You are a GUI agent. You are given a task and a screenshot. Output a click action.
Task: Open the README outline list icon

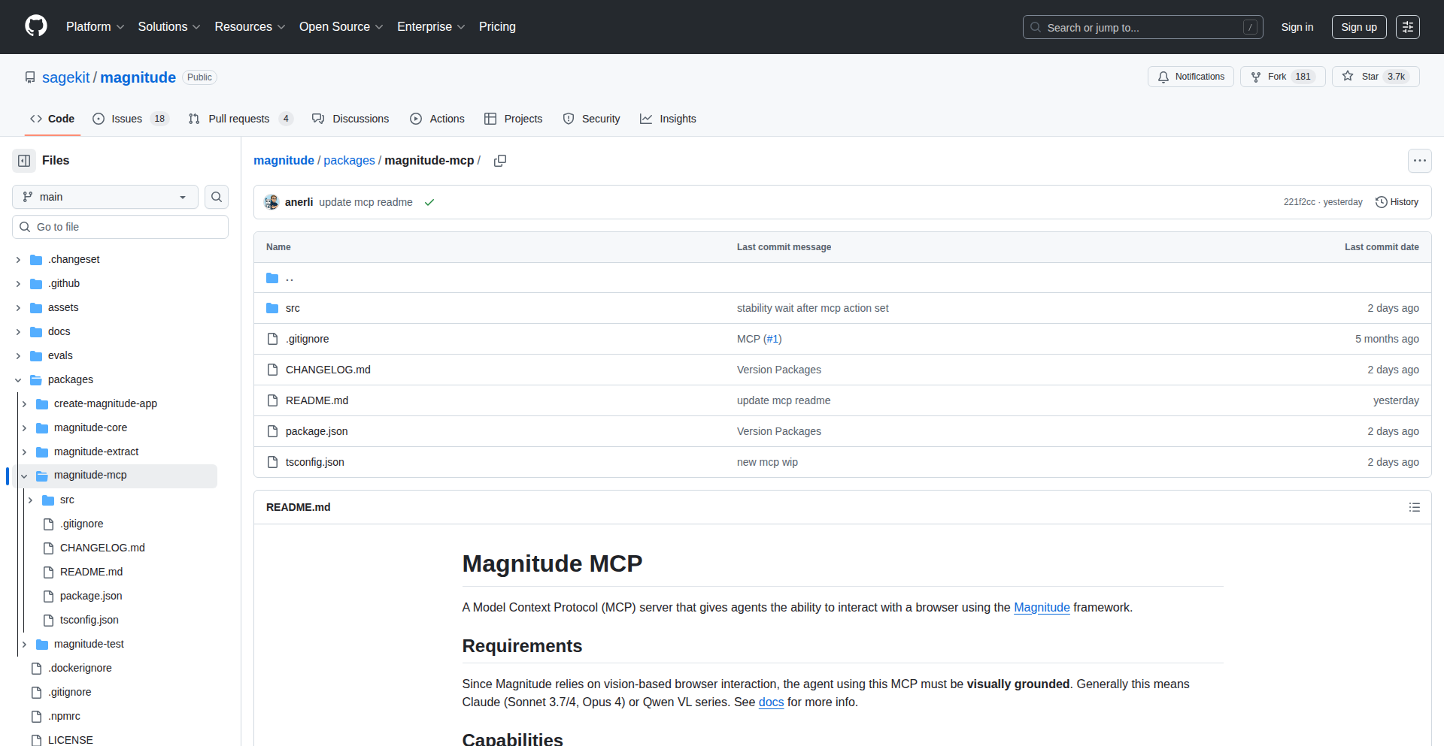pyautogui.click(x=1414, y=507)
